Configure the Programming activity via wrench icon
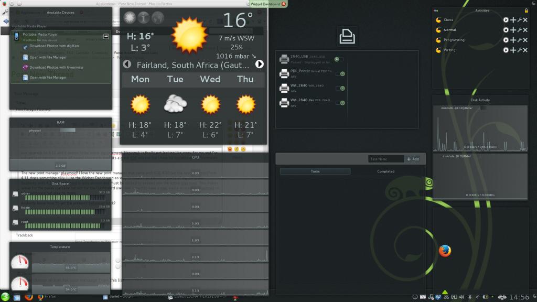Viewport: 537px width, 302px height. 519,40
